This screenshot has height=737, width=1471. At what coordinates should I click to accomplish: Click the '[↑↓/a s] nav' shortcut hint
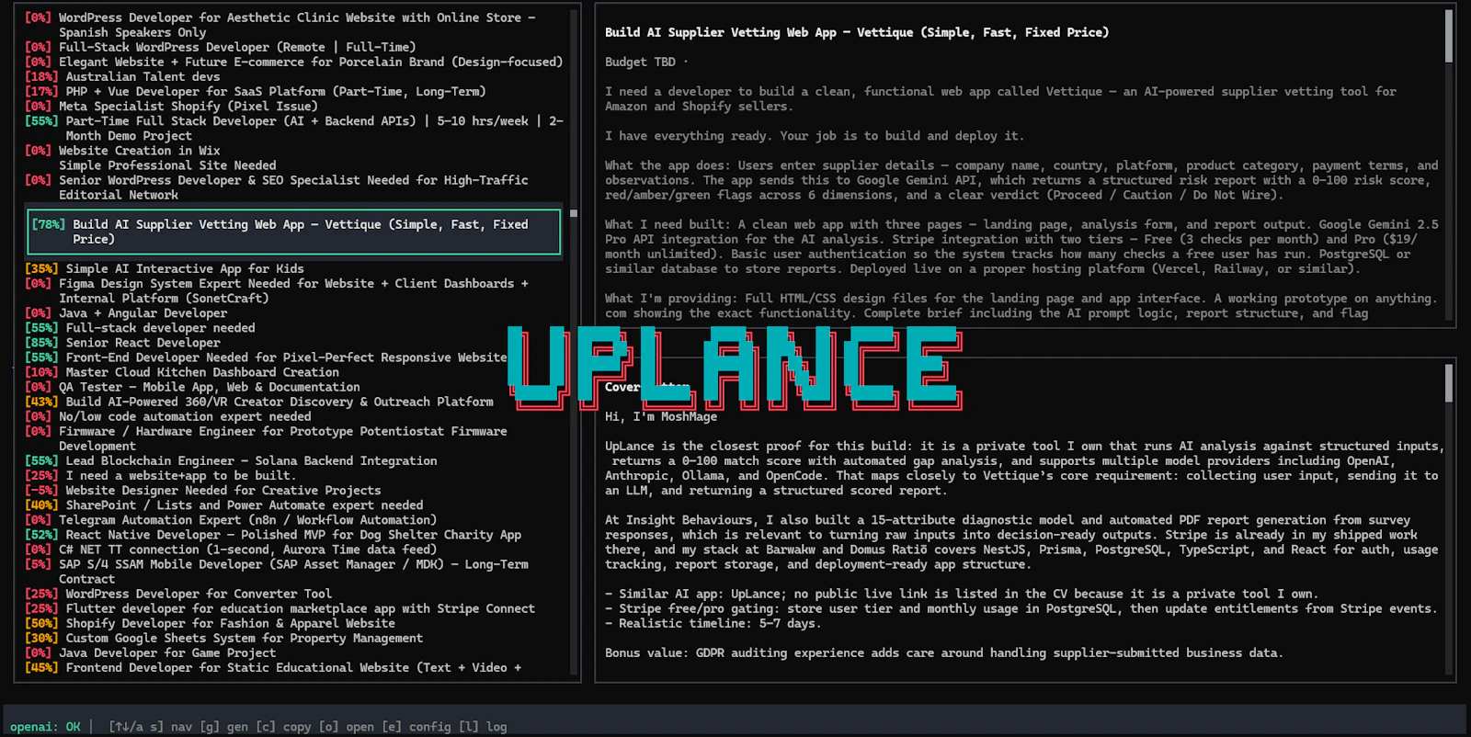(150, 727)
